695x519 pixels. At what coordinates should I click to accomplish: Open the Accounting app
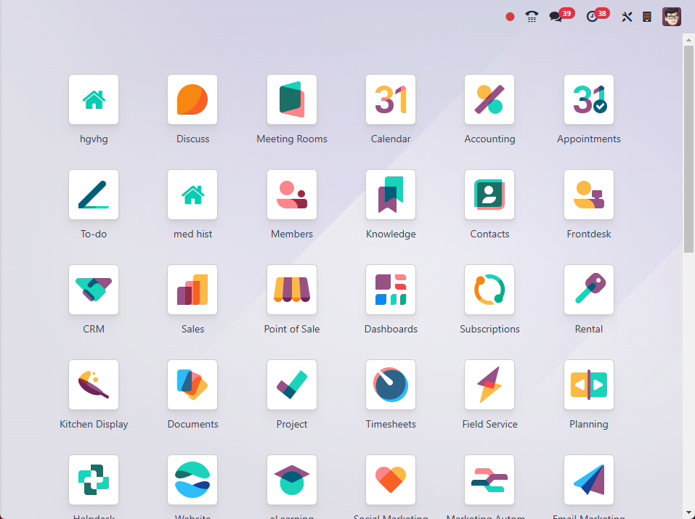tap(489, 99)
